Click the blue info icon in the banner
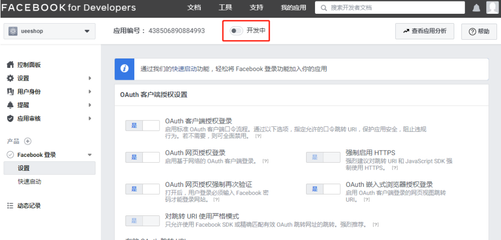501x240 pixels. coord(125,69)
